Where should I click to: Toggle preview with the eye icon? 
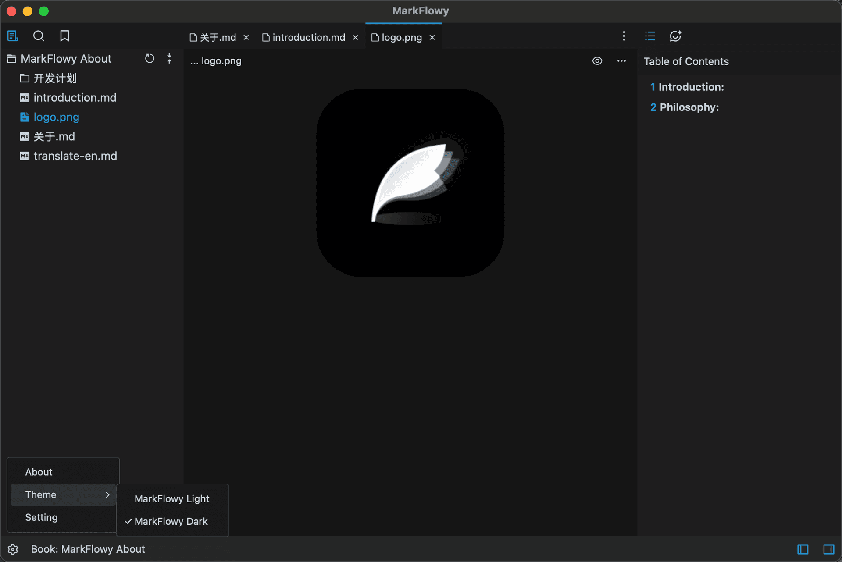tap(597, 61)
